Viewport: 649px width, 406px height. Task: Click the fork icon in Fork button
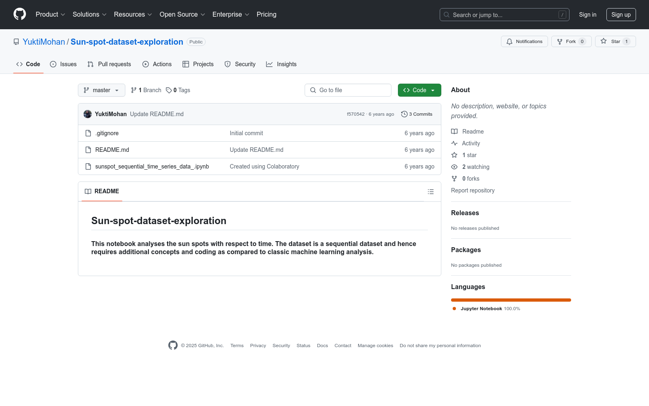click(x=560, y=41)
